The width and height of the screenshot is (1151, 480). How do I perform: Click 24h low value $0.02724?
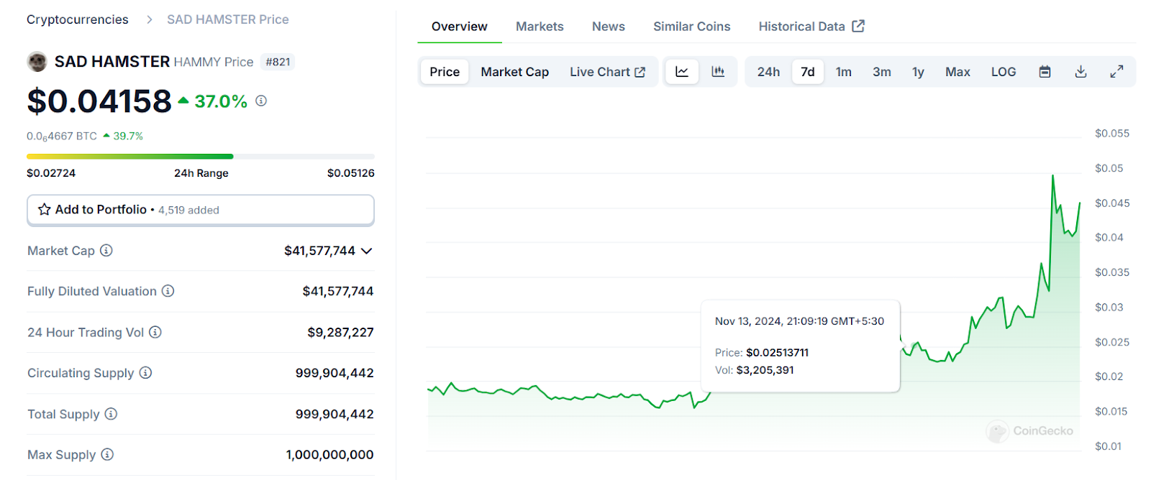51,173
